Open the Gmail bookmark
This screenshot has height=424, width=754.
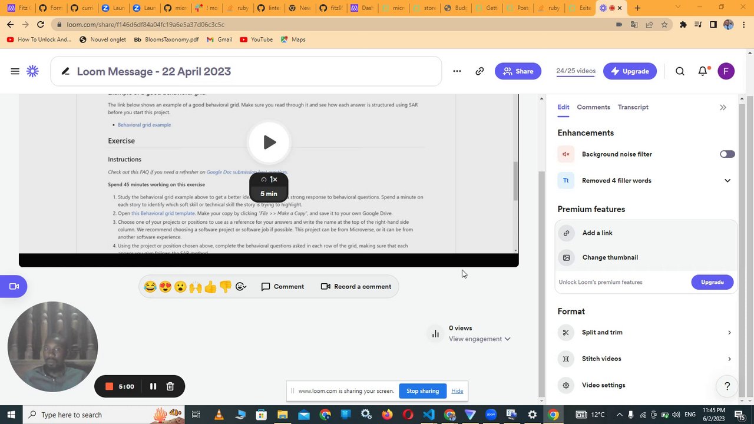click(219, 39)
